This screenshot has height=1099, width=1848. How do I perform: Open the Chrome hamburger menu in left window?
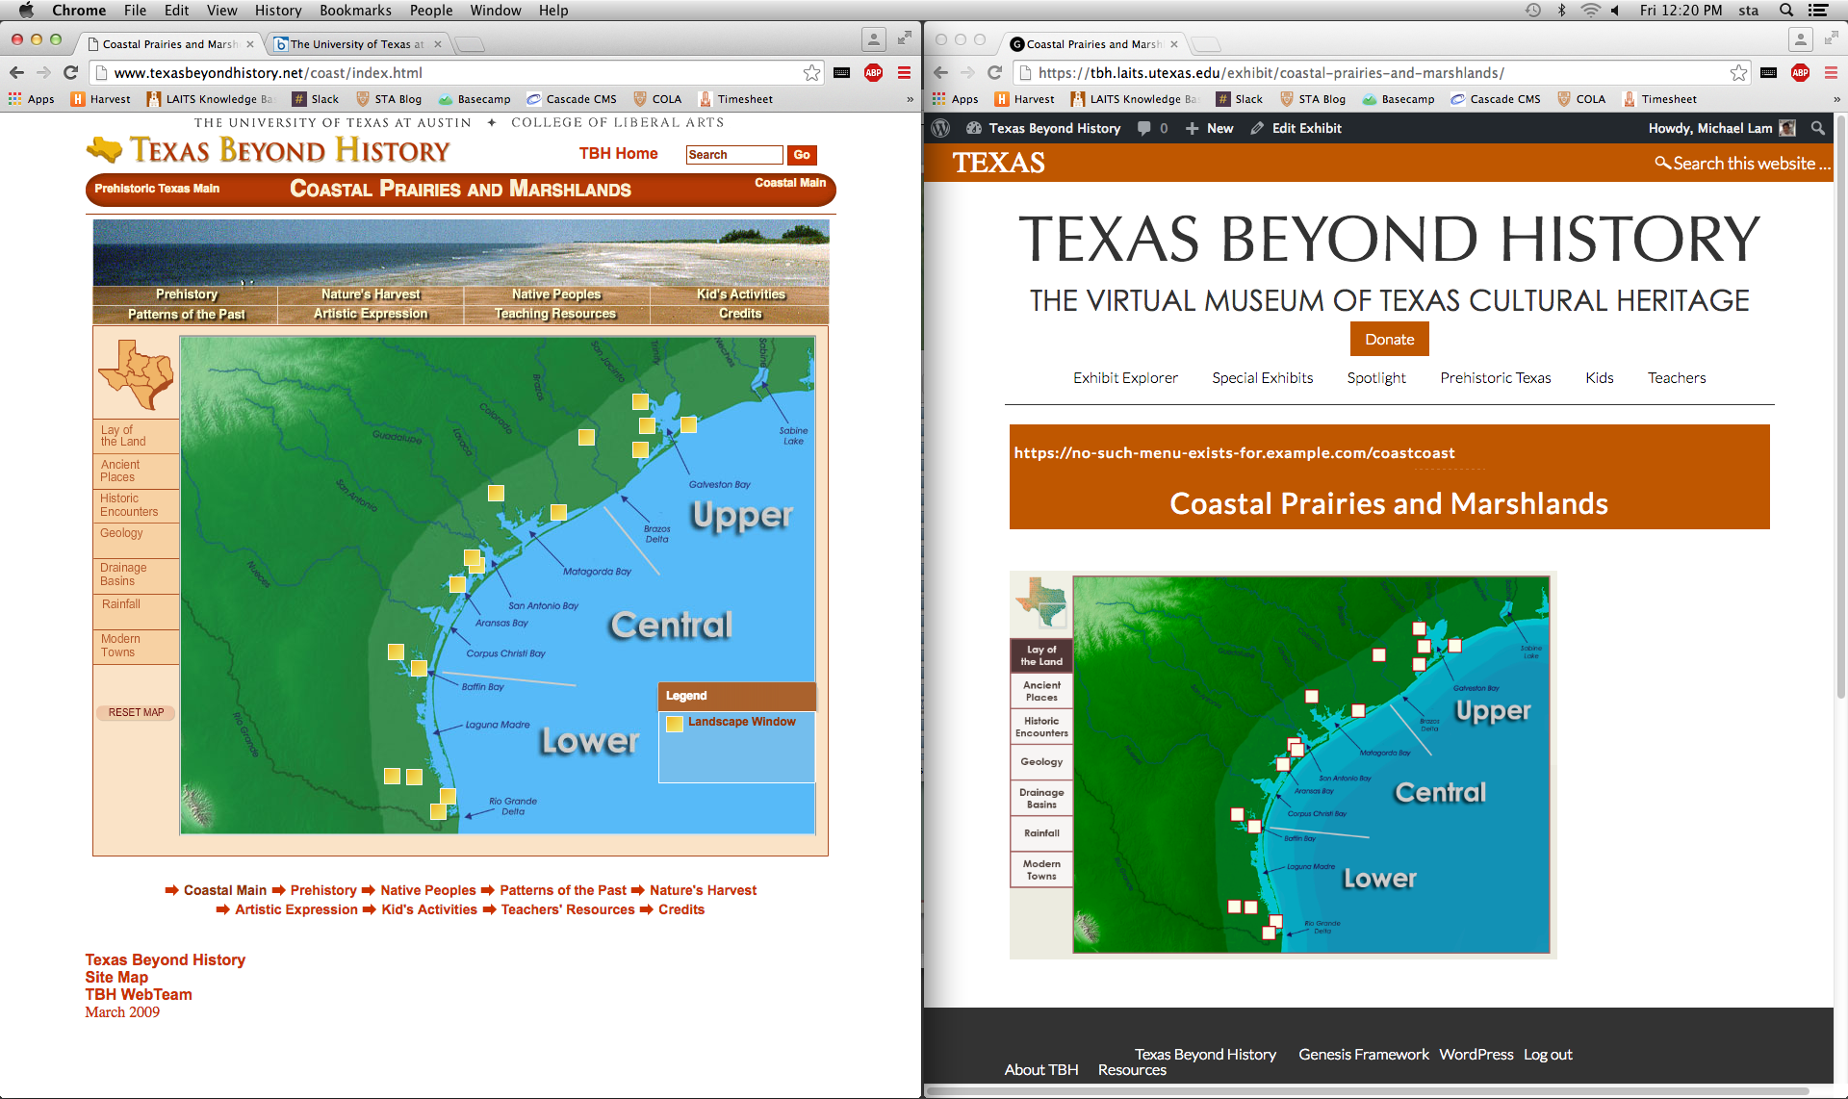click(904, 72)
